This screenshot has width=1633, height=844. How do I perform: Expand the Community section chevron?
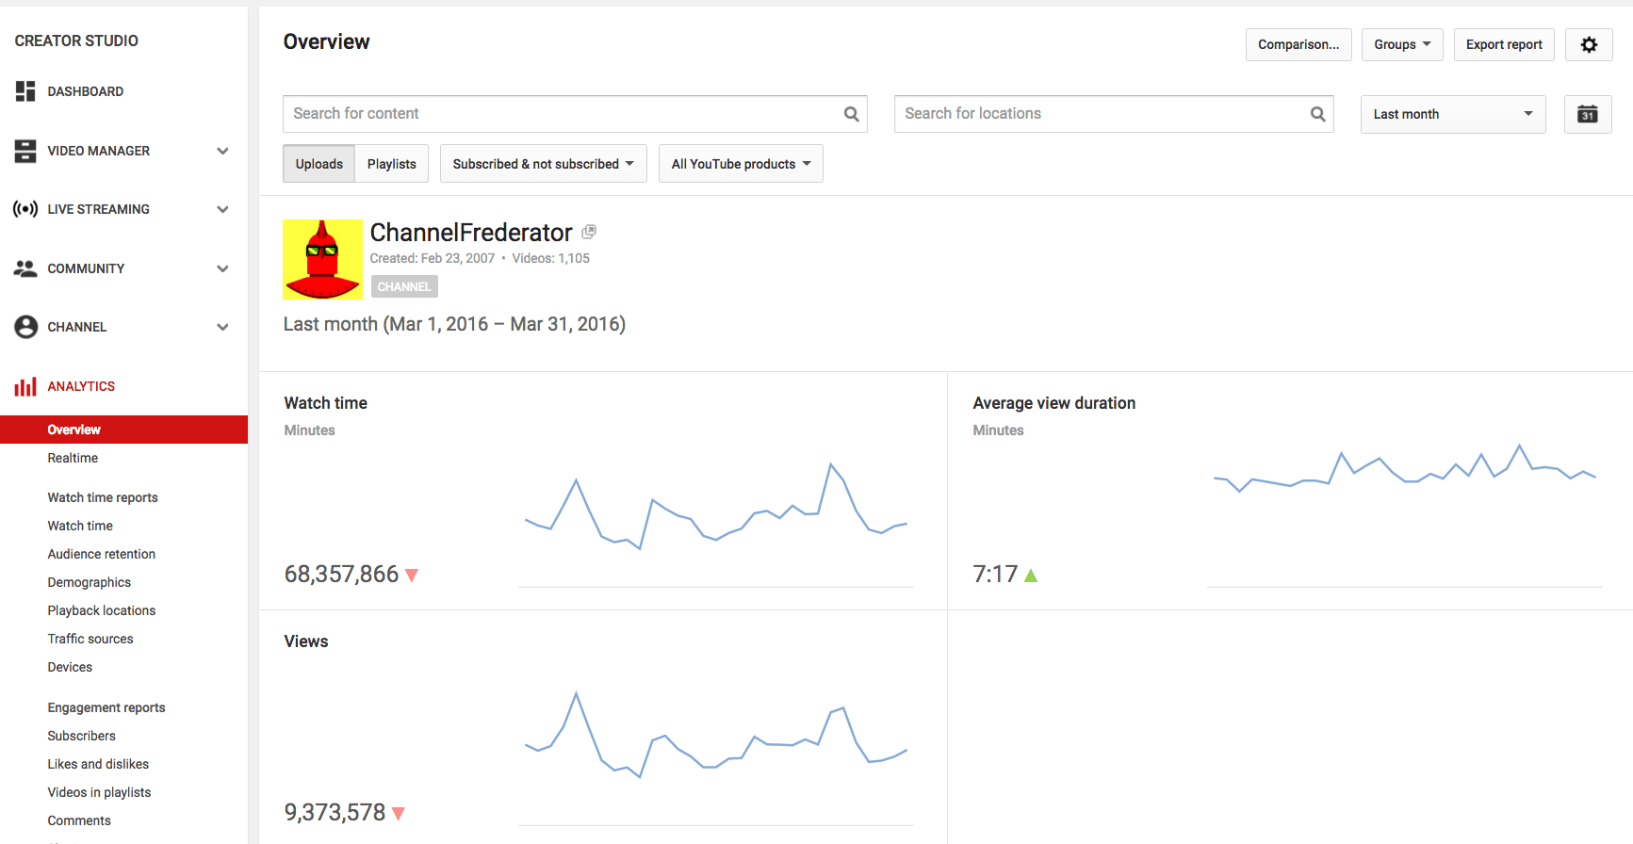click(x=222, y=268)
